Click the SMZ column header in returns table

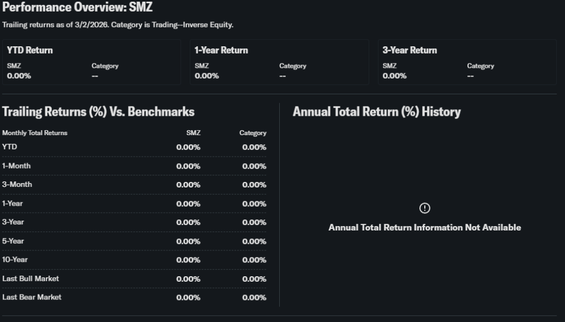194,133
